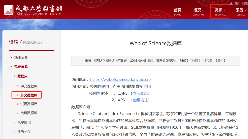
Task: Select 纸质资源 in the sidebar
Action: pyautogui.click(x=21, y=58)
